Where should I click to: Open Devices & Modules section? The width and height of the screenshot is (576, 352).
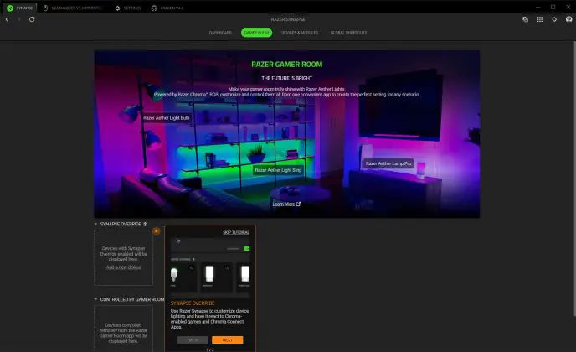[300, 33]
